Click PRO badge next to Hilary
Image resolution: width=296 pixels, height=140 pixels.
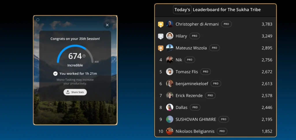point(195,36)
